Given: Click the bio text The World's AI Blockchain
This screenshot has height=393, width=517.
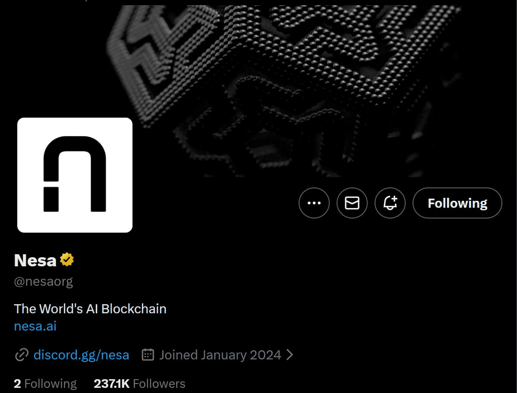Looking at the screenshot, I should coord(90,309).
